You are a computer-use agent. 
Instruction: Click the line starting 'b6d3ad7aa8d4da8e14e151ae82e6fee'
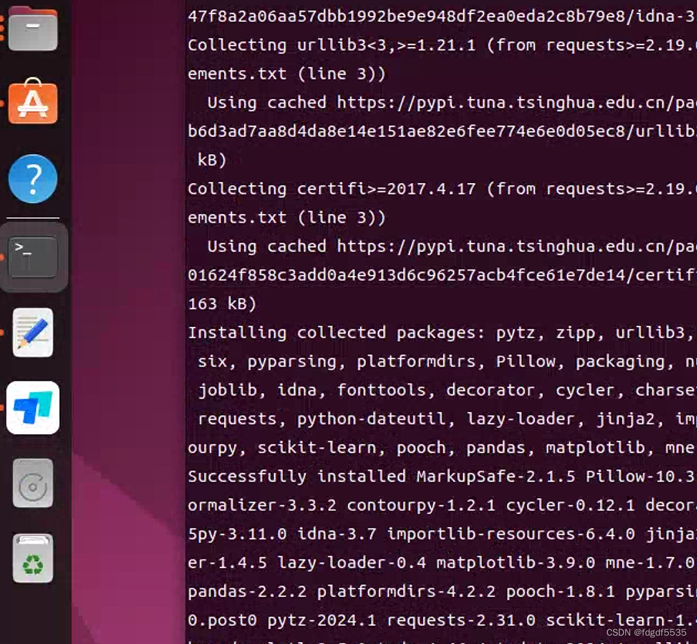pyautogui.click(x=442, y=131)
